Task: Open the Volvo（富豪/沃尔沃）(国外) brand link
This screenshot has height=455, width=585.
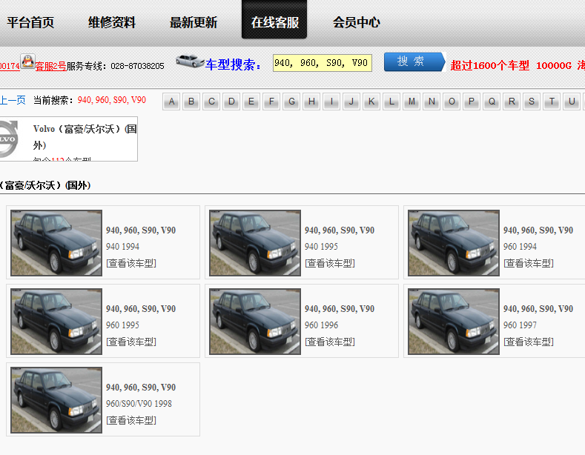Action: 85,137
